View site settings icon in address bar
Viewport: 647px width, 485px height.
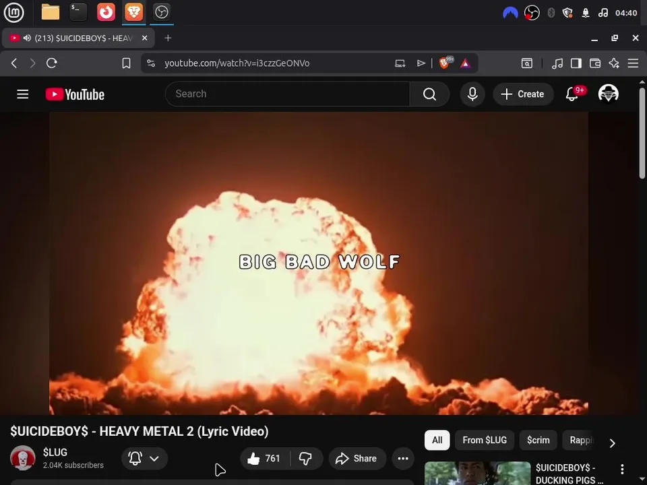click(151, 63)
